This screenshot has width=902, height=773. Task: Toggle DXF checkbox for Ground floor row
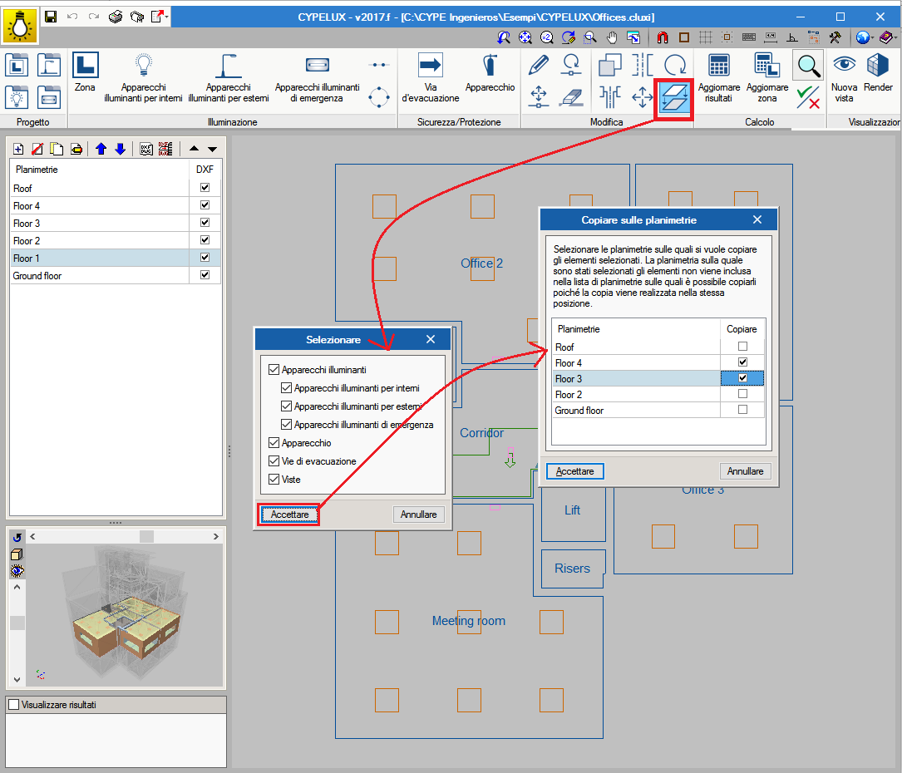pos(205,275)
